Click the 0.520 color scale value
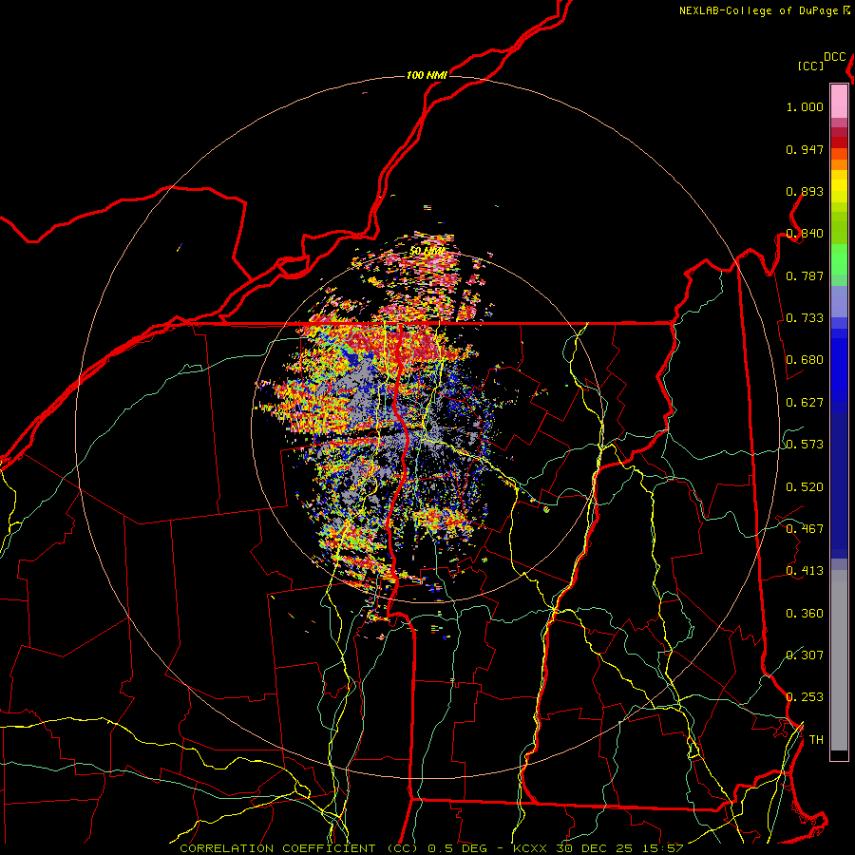The width and height of the screenshot is (855, 855). coord(805,487)
